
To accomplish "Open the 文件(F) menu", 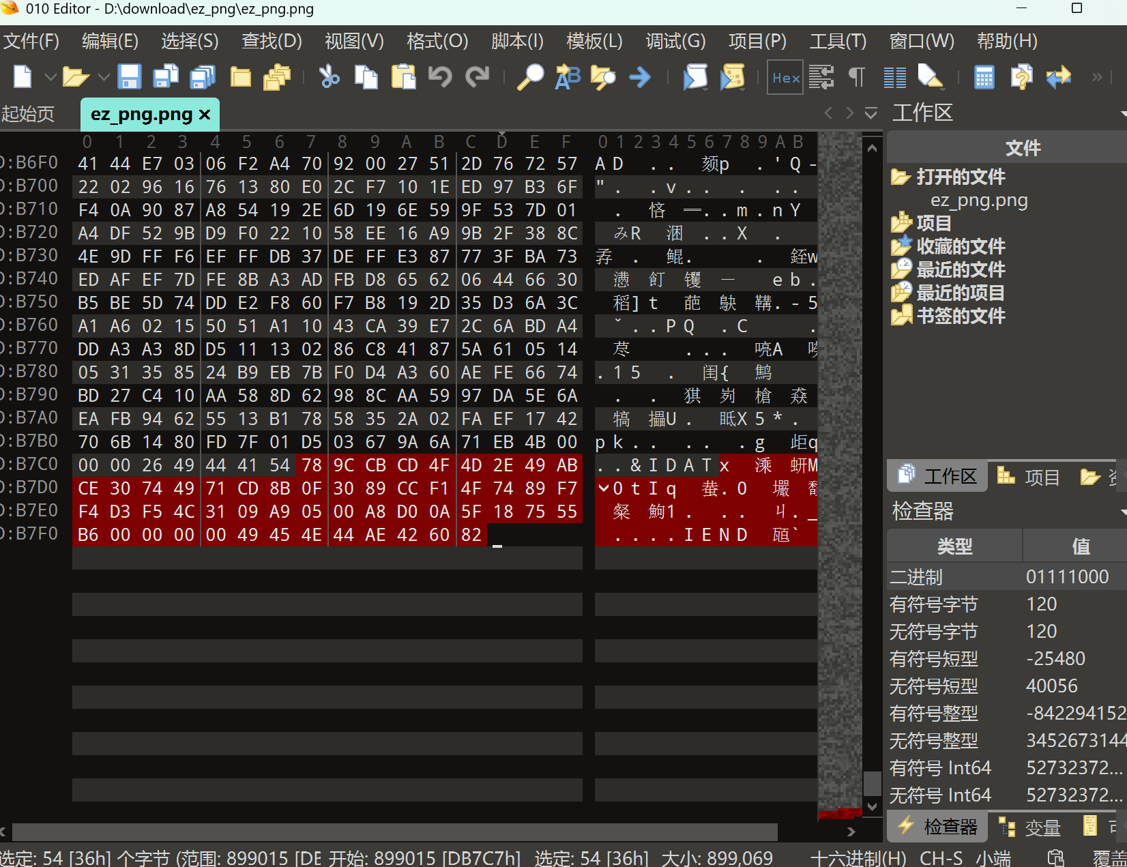I will click(31, 41).
